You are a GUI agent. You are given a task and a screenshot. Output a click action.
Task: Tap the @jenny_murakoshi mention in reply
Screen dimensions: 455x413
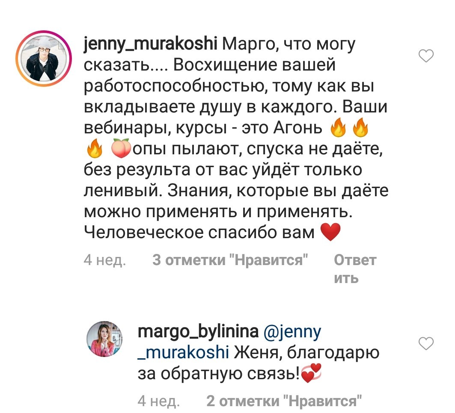tap(229, 342)
